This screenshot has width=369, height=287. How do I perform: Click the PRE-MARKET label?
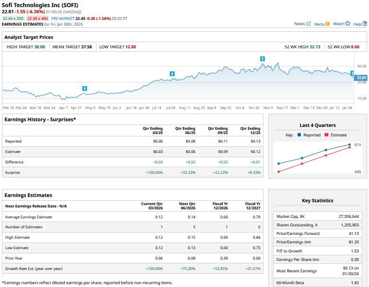[x=63, y=18]
